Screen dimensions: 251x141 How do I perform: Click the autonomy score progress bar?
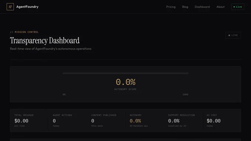[125, 73]
